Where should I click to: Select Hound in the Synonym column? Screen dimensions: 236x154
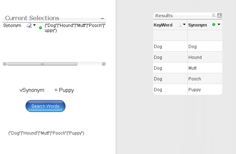195,57
